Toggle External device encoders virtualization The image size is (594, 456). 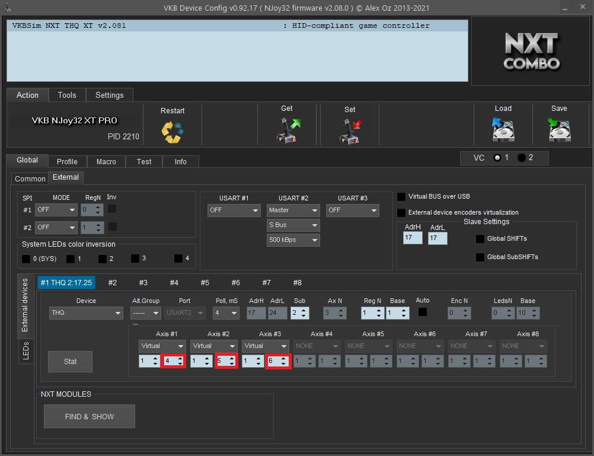(x=401, y=213)
